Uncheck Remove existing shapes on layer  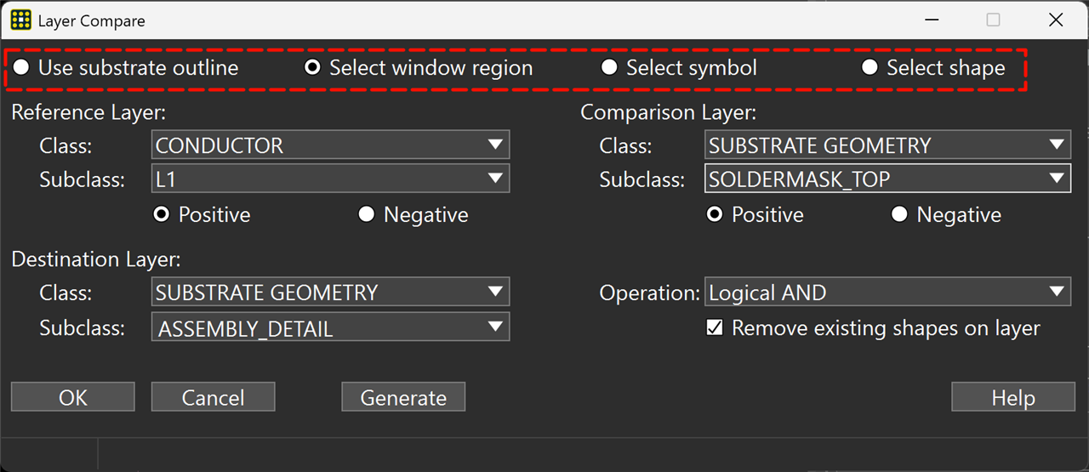tap(715, 328)
